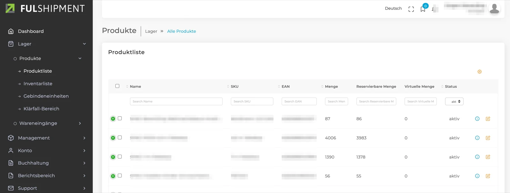Click the Dashboard home icon
This screenshot has width=510, height=193.
click(11, 31)
